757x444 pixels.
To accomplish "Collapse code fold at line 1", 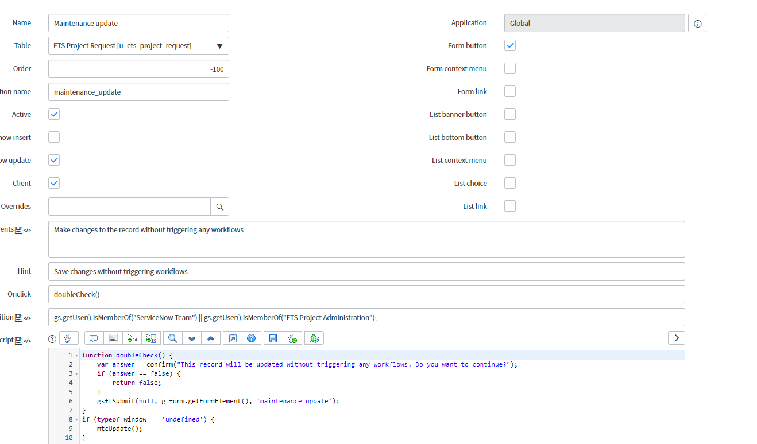I will coord(76,356).
